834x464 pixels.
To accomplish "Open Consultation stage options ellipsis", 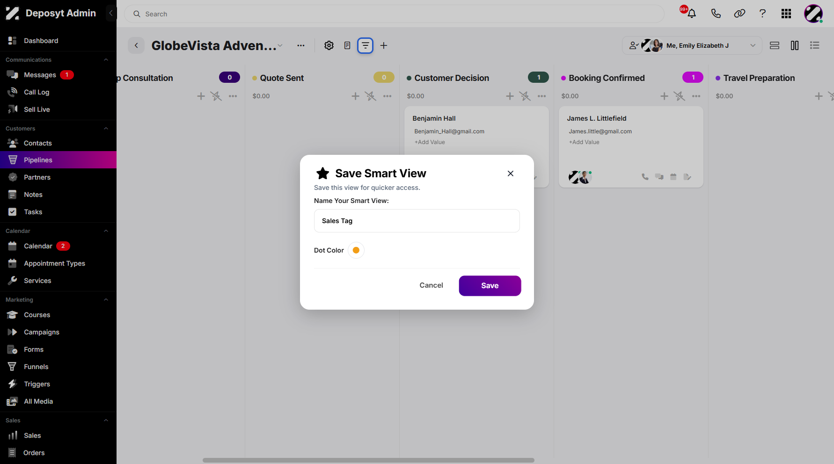I will tap(233, 96).
